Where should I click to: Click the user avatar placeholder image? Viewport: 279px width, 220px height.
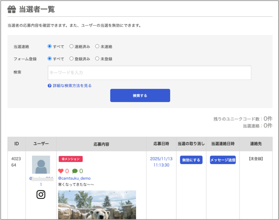pos(41,165)
